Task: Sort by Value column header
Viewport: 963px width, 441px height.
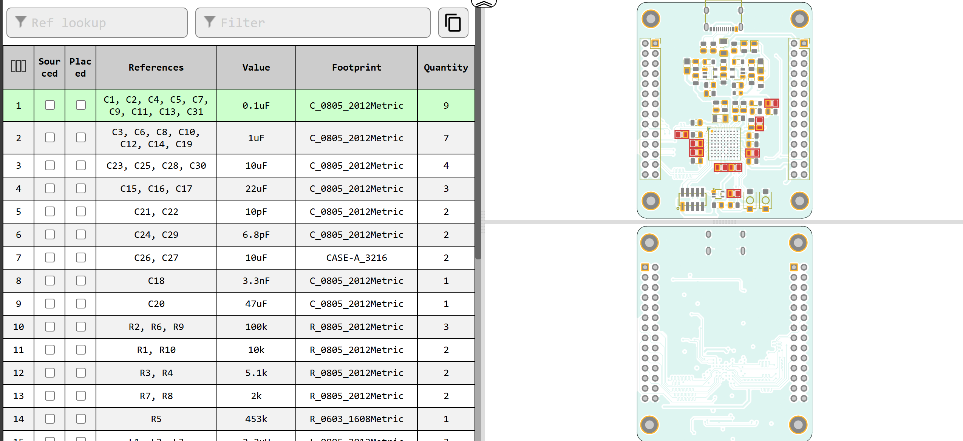Action: tap(256, 67)
